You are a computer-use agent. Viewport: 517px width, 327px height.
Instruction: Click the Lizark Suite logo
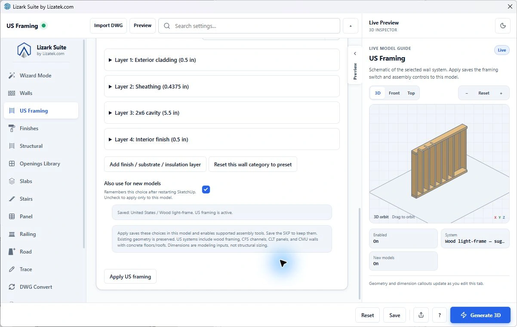pyautogui.click(x=24, y=50)
